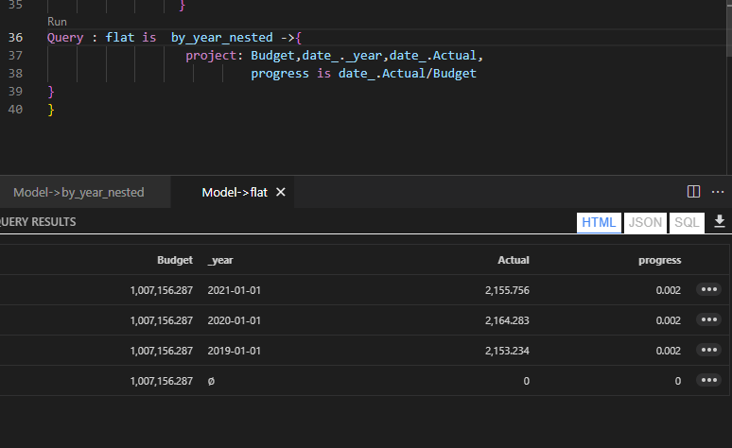Select the Model->flat tab
This screenshot has width=732, height=448.
coord(235,192)
